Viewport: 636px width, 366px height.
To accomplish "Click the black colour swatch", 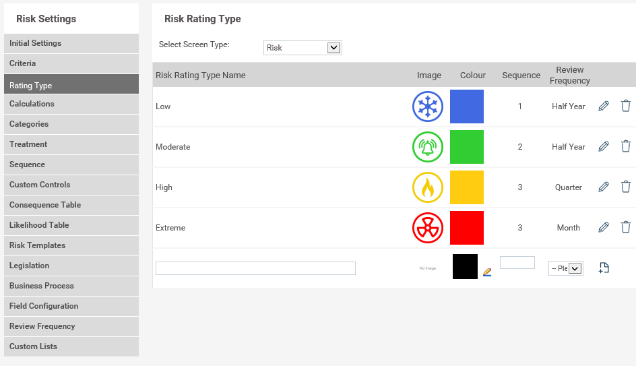I will click(x=465, y=266).
